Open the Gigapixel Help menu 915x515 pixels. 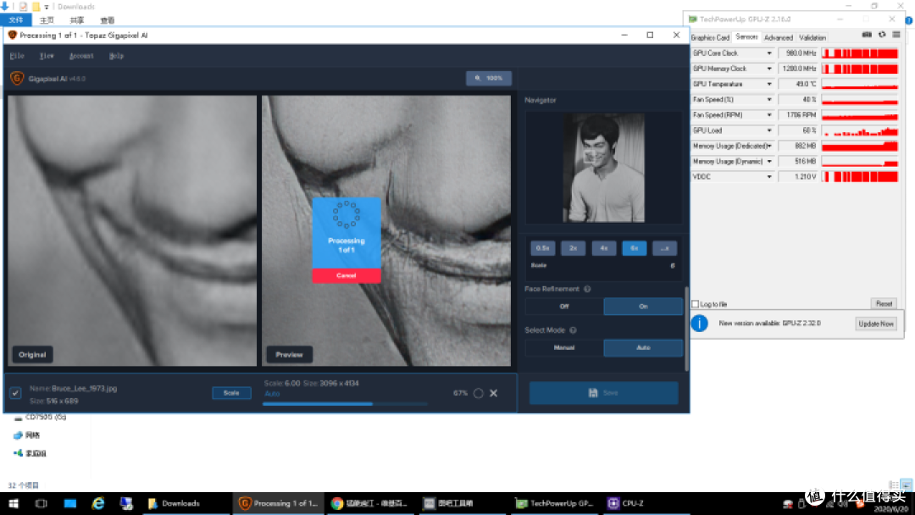click(x=116, y=56)
